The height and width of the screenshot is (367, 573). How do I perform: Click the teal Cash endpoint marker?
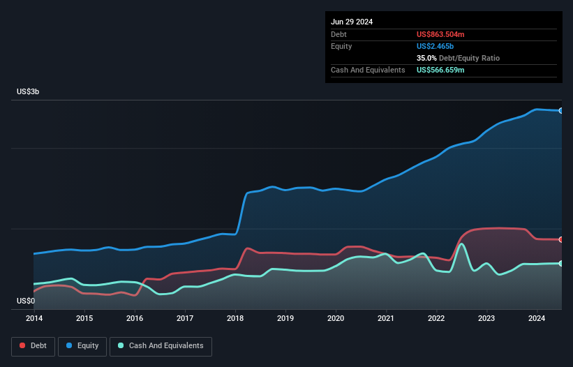tap(561, 263)
